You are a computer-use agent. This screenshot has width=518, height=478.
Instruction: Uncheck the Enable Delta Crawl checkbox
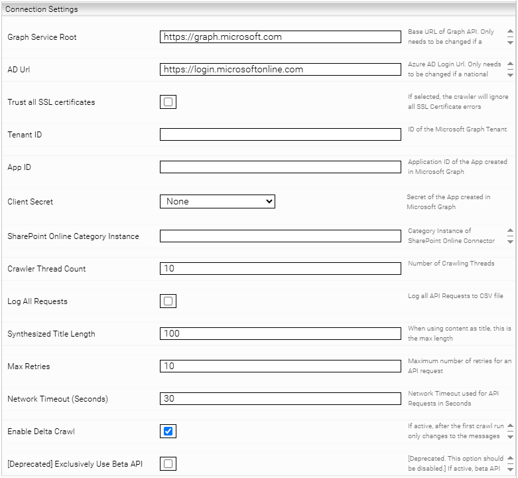(168, 432)
